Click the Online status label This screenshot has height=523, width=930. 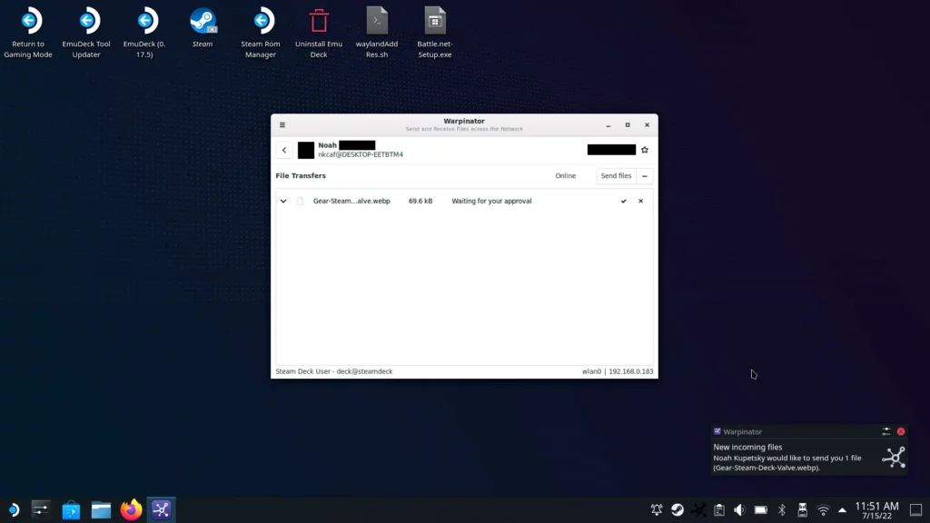tap(565, 176)
